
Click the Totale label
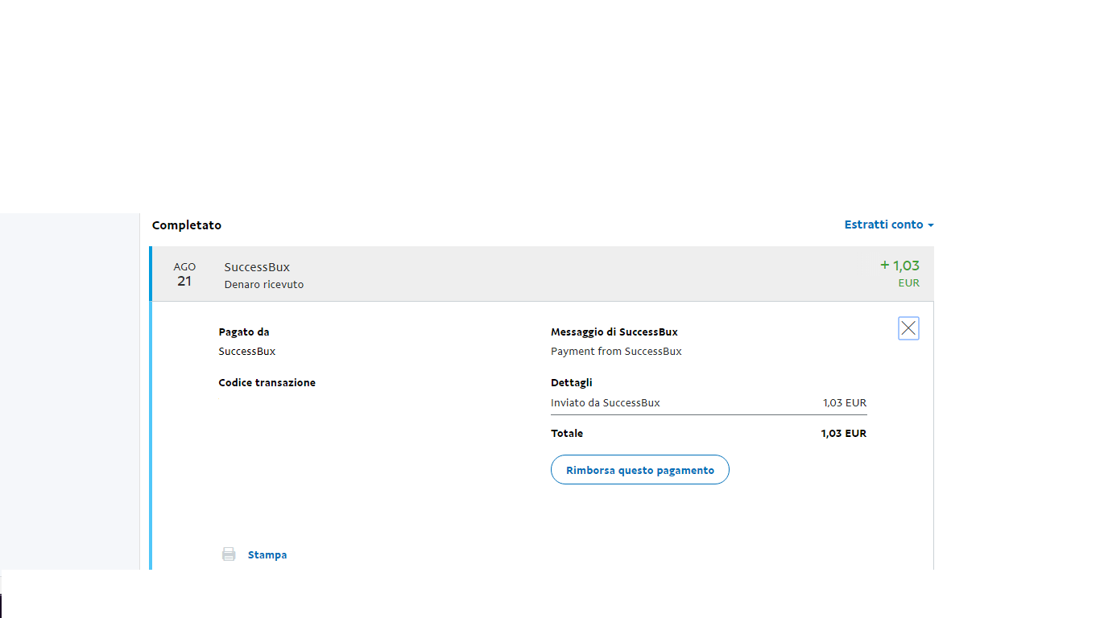click(x=567, y=434)
